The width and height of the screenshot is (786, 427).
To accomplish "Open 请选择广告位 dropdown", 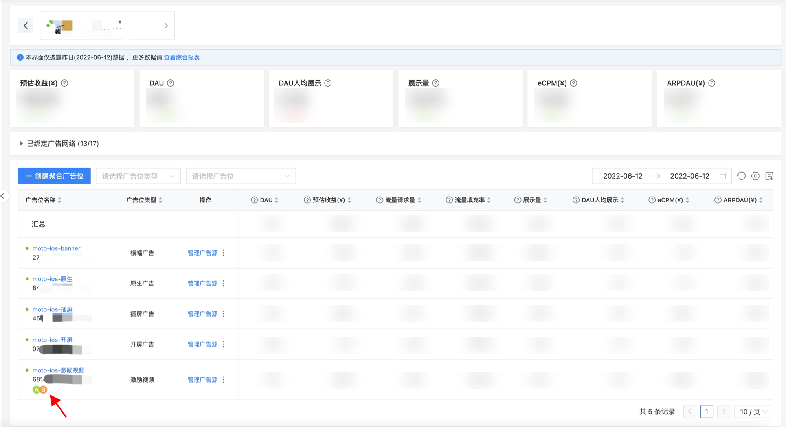I will (241, 176).
